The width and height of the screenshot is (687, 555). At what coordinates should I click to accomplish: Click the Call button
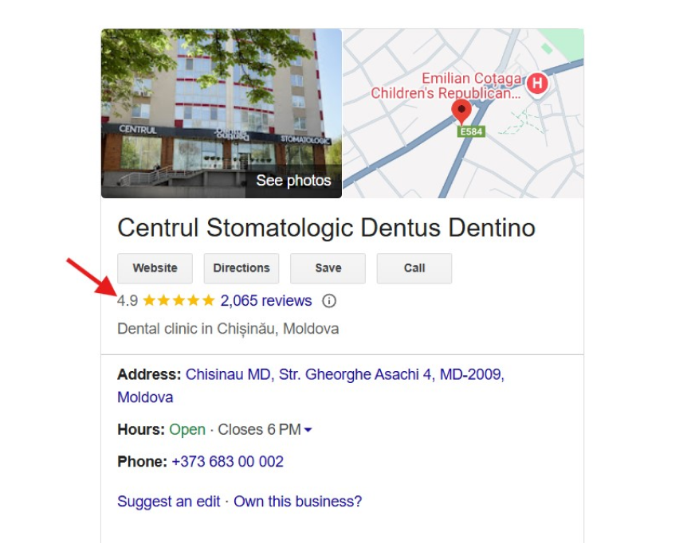[x=414, y=268]
